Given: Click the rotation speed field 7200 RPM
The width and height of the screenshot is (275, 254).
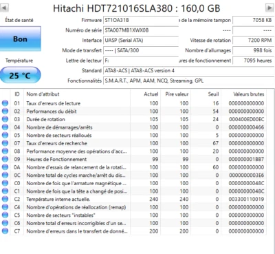Looking at the screenshot, I should [254, 41].
